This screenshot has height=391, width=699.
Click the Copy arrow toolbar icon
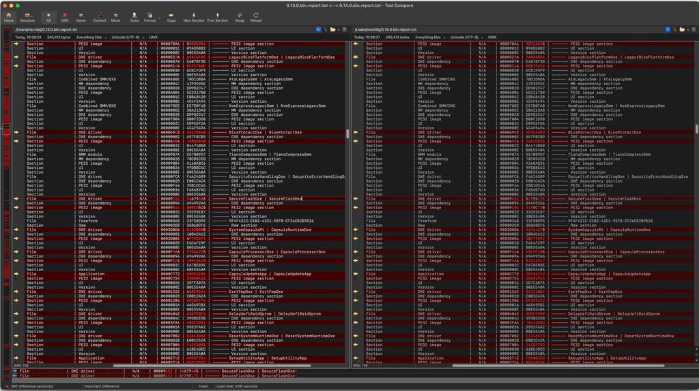(171, 17)
